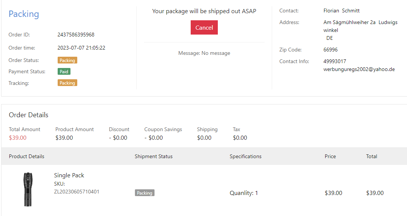The image size is (407, 216).
Task: Click the Tracking Packing badge
Action: pos(67,83)
